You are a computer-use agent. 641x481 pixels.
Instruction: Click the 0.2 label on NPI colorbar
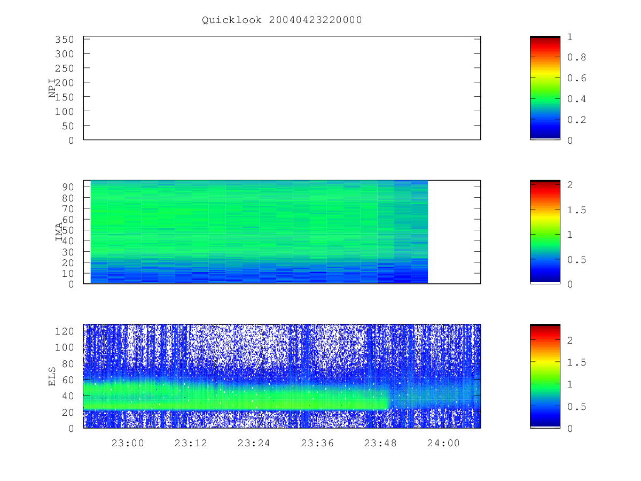pos(576,120)
